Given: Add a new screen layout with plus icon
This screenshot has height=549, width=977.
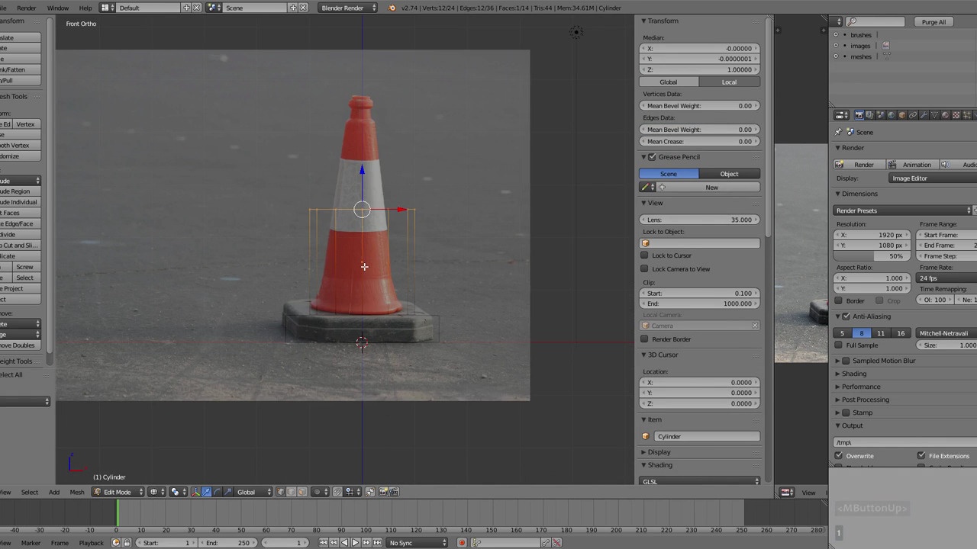Looking at the screenshot, I should [x=186, y=8].
